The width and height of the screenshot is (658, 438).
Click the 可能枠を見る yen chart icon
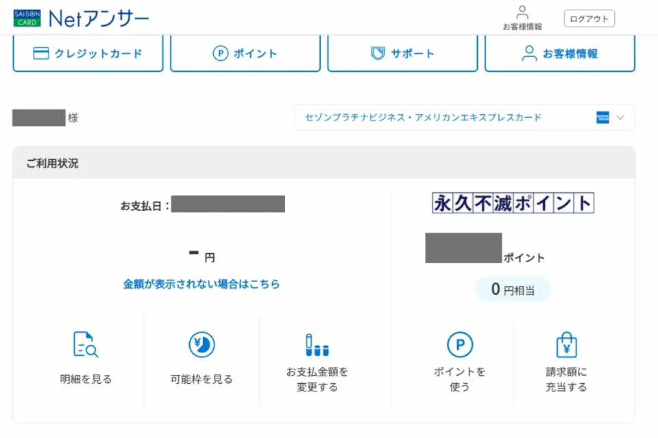[202, 344]
